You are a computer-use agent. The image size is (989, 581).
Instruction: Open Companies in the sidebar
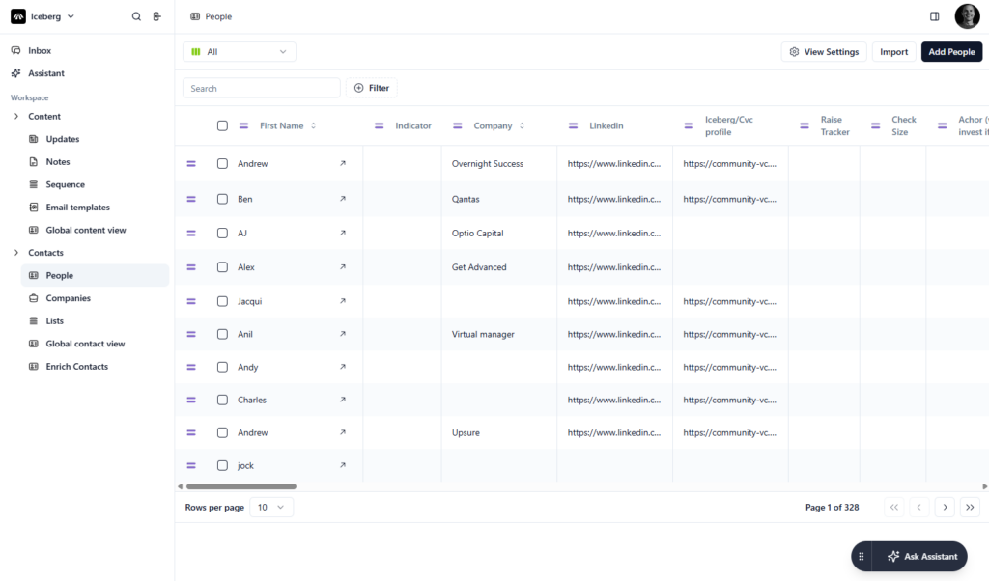(x=68, y=298)
